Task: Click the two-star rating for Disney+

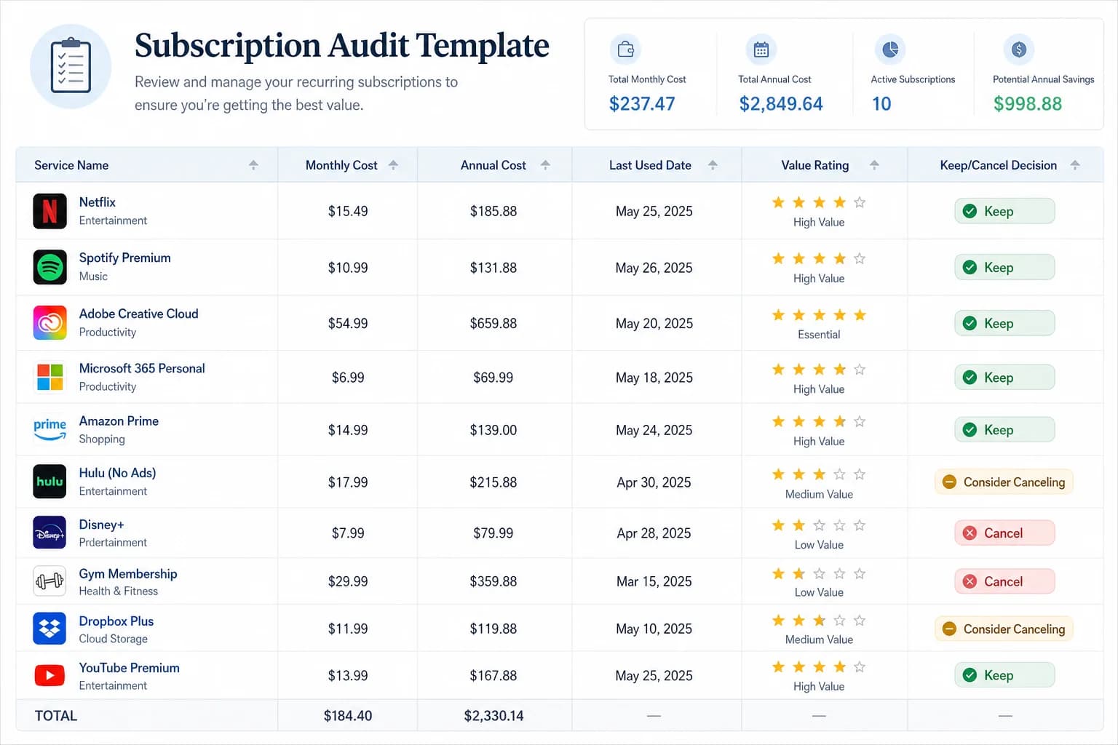Action: (819, 525)
